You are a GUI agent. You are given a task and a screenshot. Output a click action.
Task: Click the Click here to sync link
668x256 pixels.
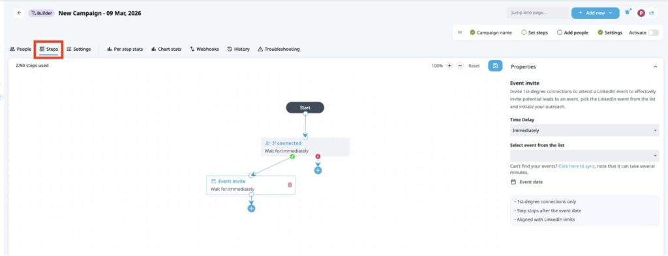coord(577,166)
